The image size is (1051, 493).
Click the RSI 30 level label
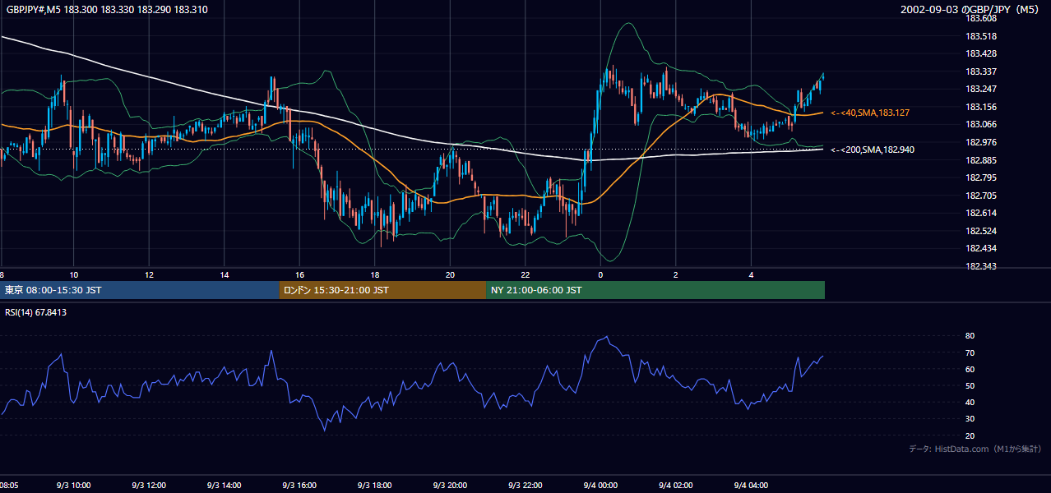pyautogui.click(x=970, y=419)
